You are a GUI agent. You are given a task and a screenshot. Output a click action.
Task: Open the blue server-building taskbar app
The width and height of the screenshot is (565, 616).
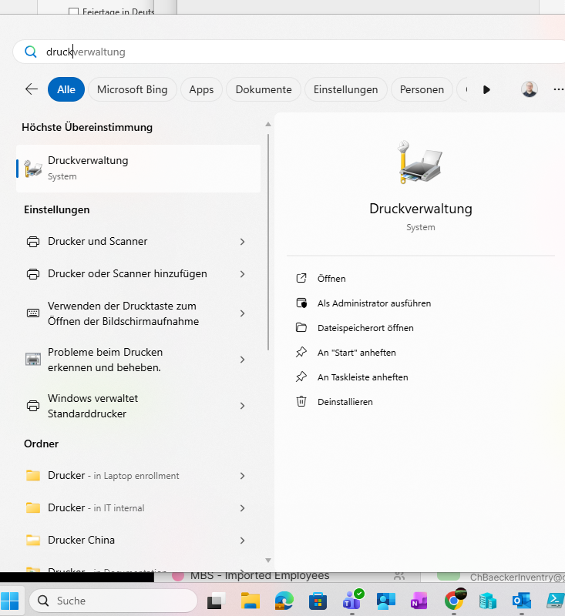click(x=488, y=601)
